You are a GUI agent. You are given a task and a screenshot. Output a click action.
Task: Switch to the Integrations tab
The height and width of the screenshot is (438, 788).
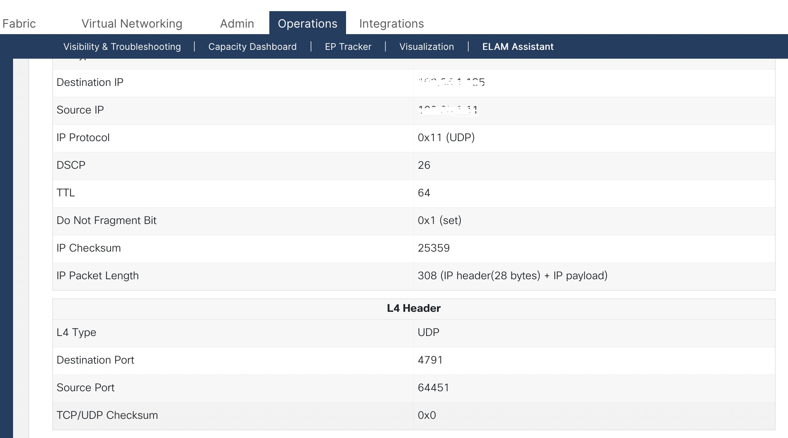pyautogui.click(x=391, y=23)
